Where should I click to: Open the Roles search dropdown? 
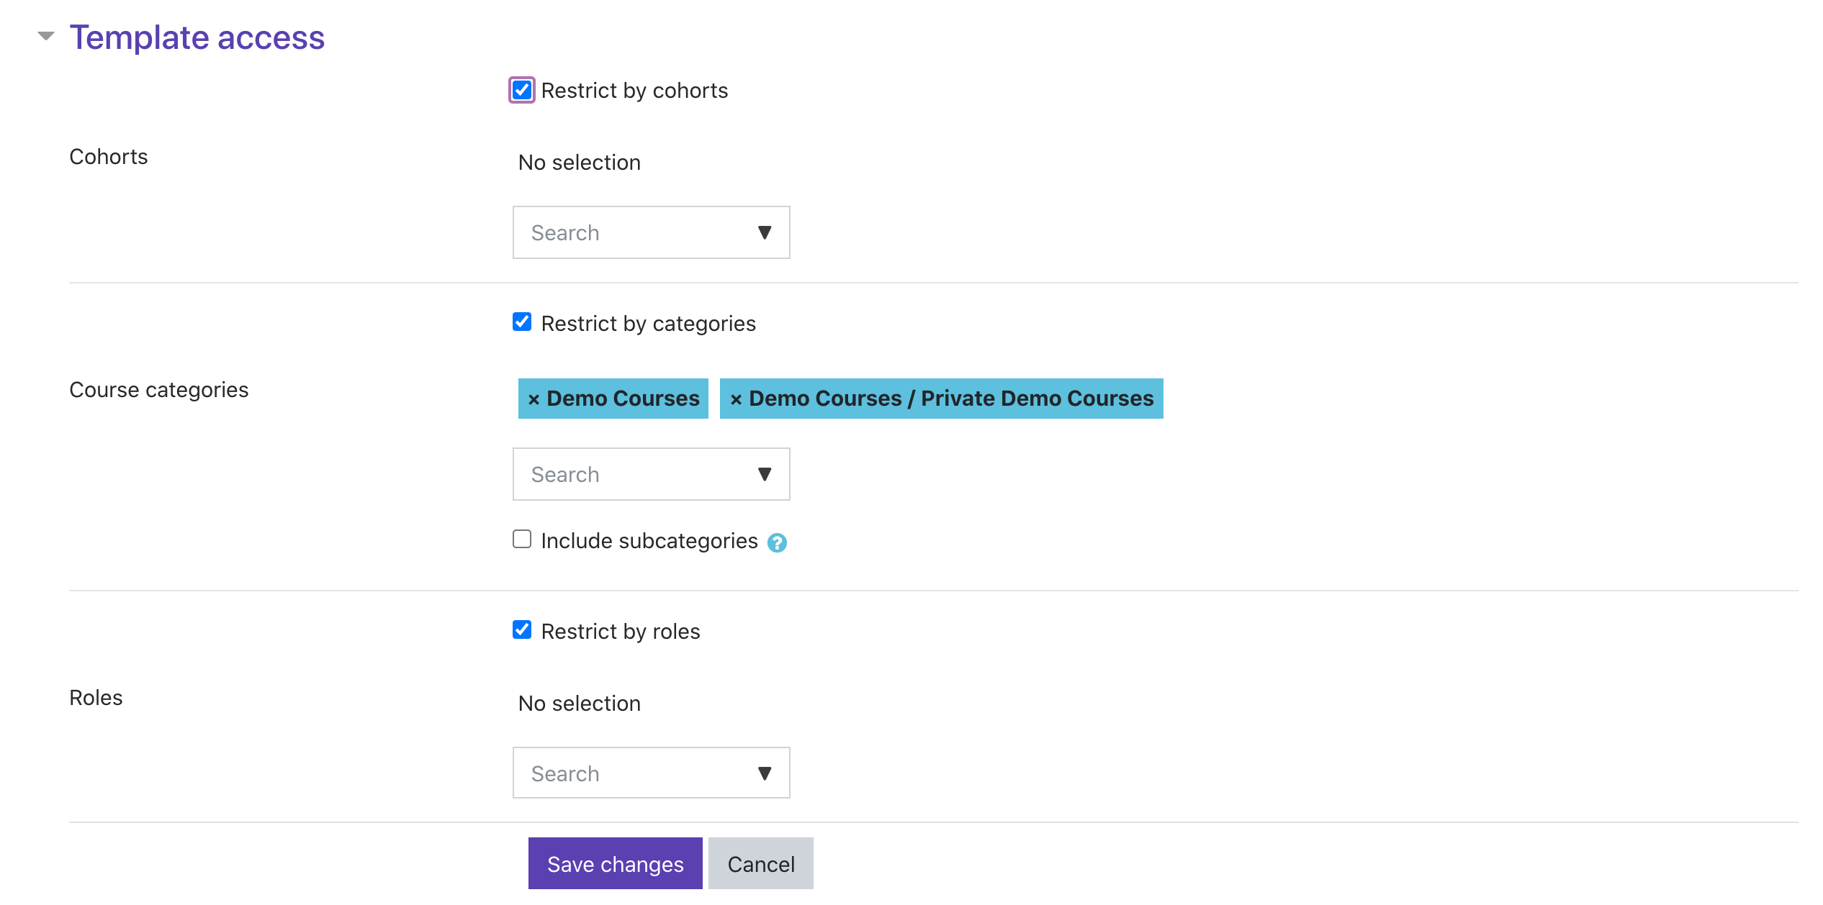click(x=765, y=773)
